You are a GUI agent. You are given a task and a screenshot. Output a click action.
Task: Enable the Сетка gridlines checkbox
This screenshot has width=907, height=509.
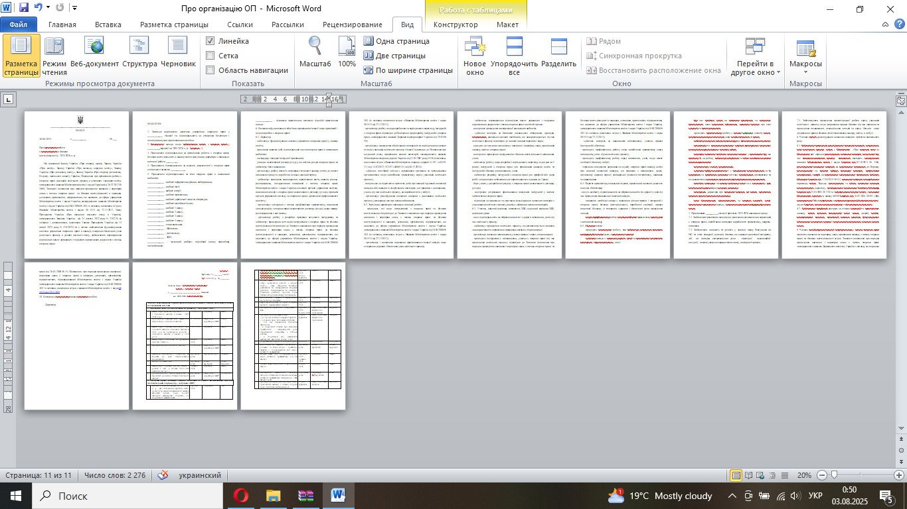click(210, 56)
